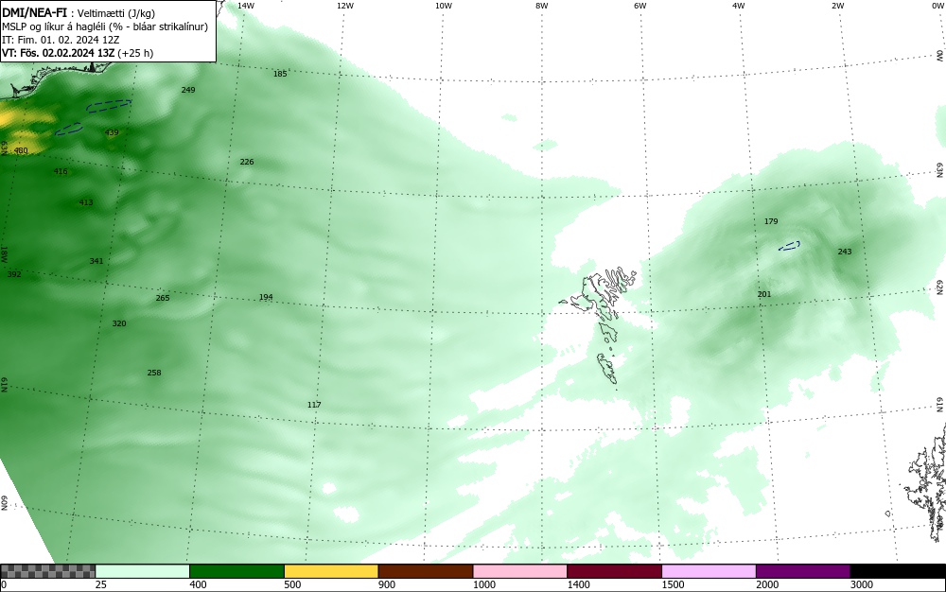Select the map value 416
Image resolution: width=946 pixels, height=592 pixels.
pos(61,171)
